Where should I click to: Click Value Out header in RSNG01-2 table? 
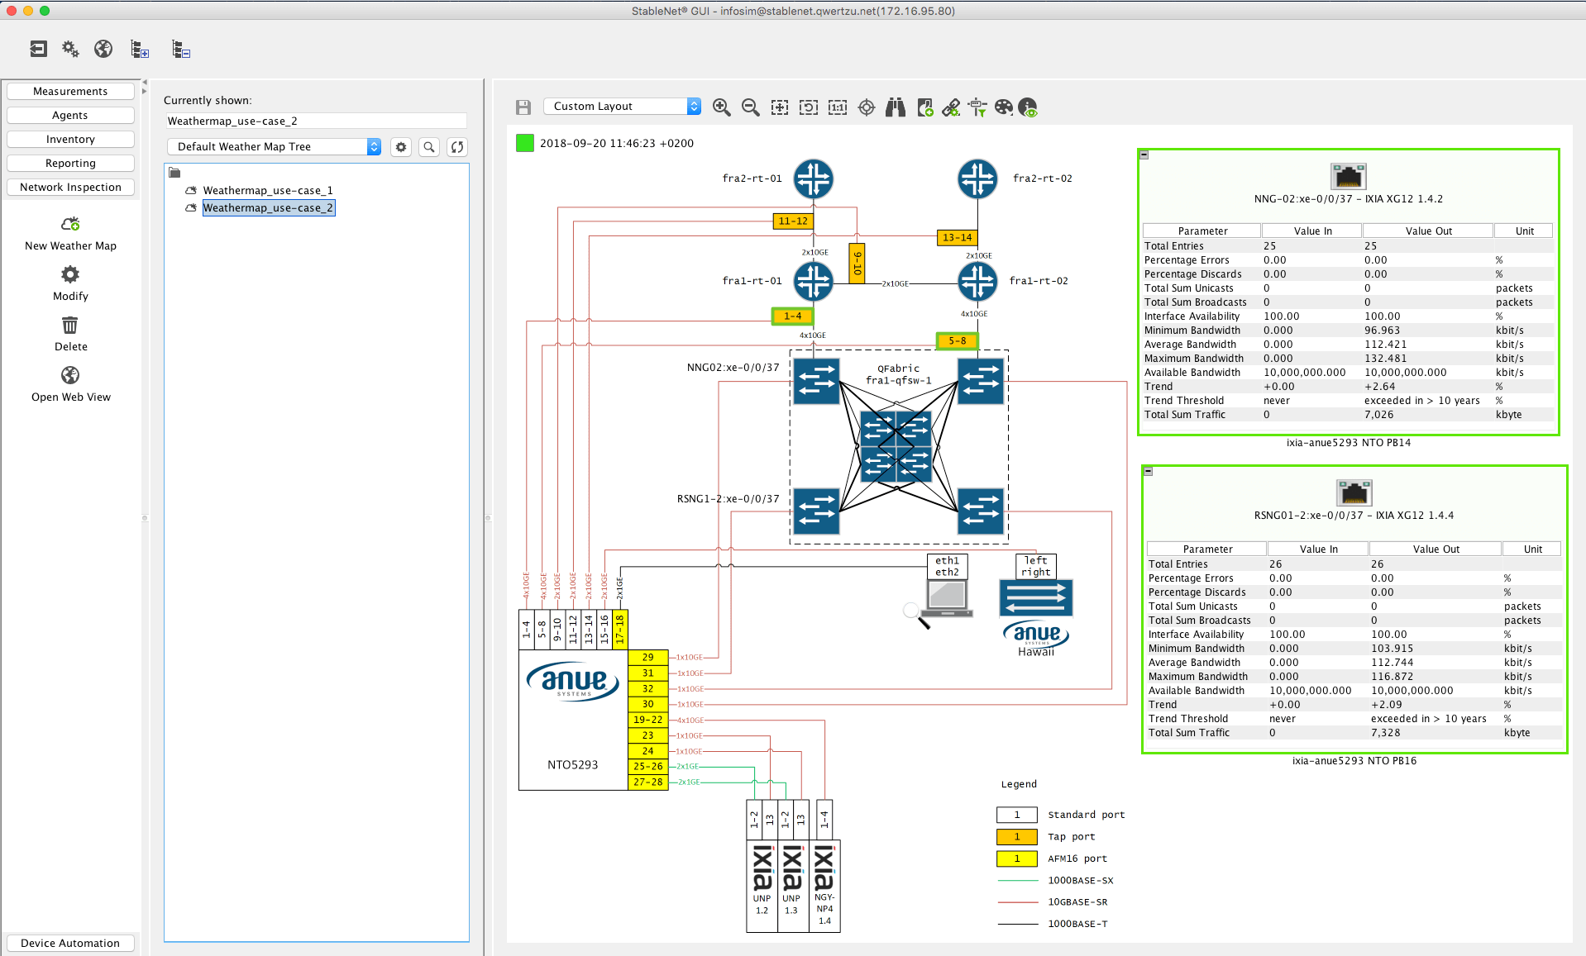tap(1436, 549)
